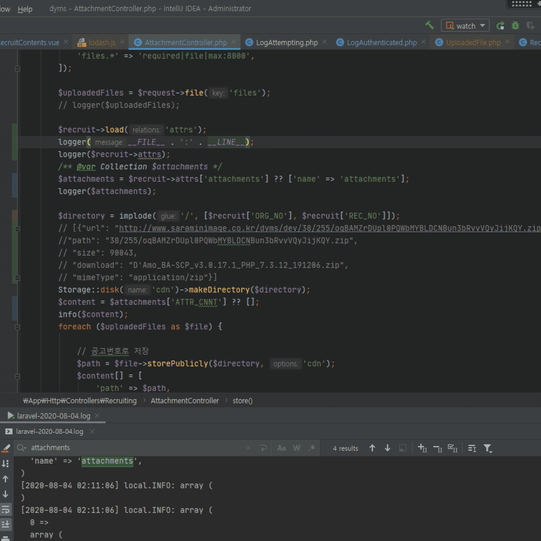
Task: Toggle soft-wrap in the log console sidebar
Action: tap(6, 510)
